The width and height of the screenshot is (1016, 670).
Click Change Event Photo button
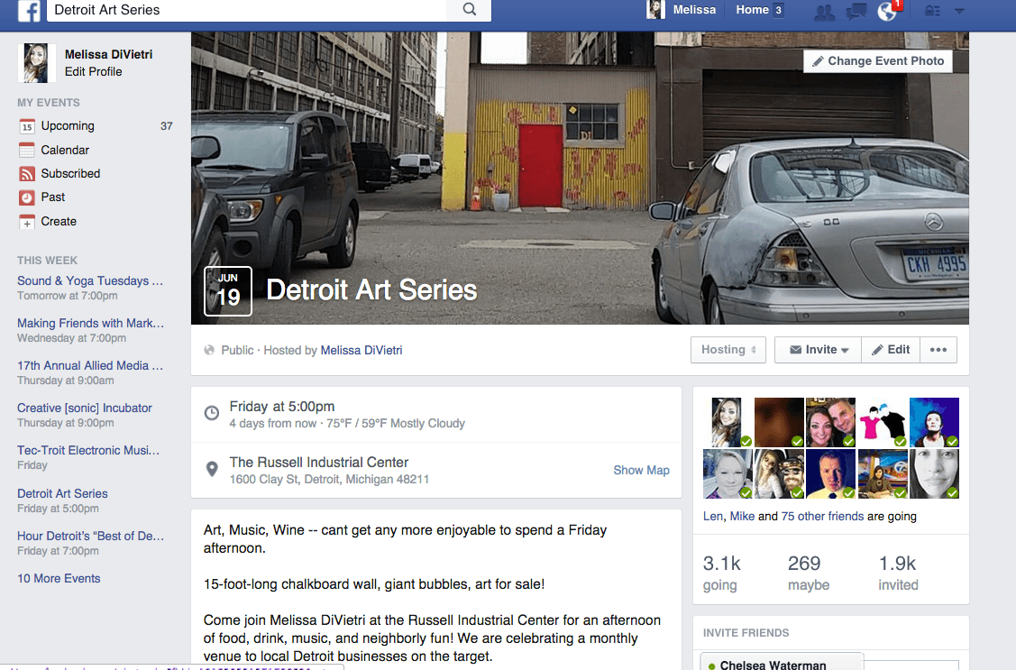tap(878, 61)
